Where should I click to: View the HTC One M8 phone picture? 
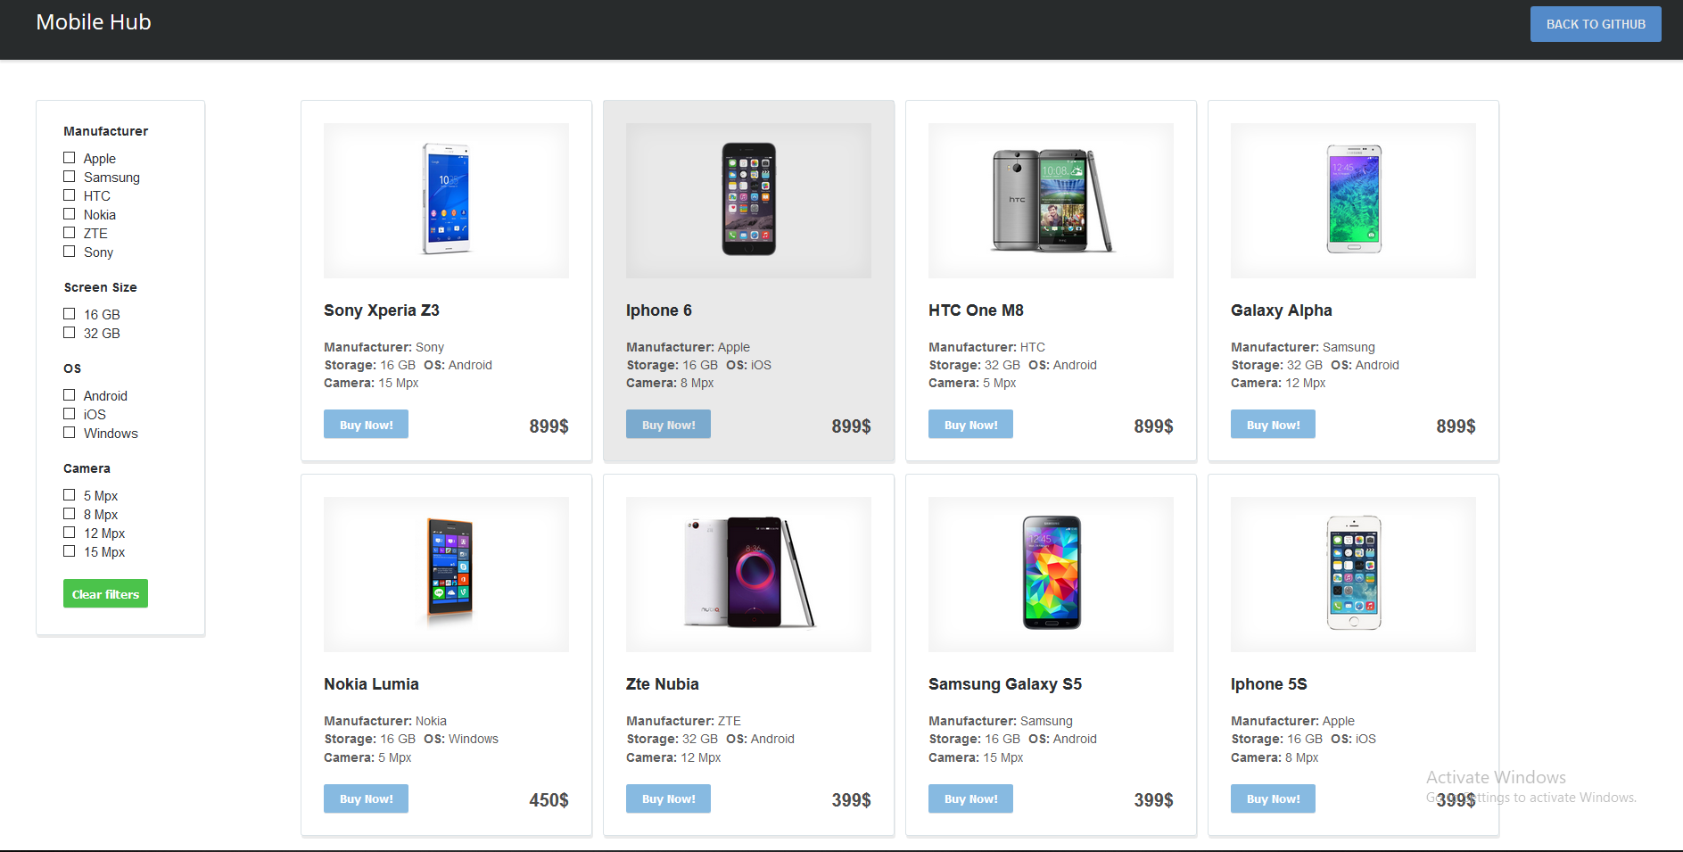point(1051,201)
